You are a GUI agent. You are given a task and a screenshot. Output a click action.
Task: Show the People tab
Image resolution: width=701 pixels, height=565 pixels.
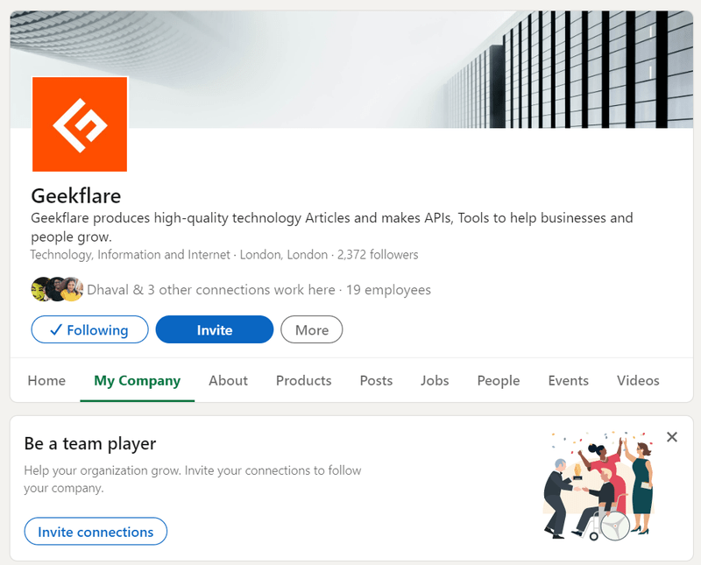click(x=499, y=380)
